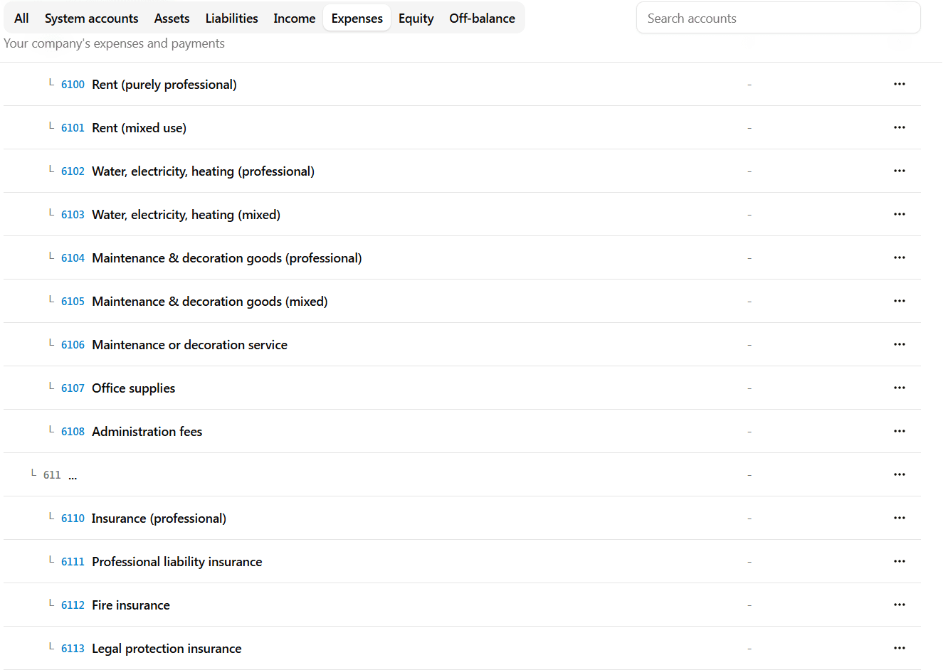Open three-dot menu for account group 611

(x=899, y=474)
